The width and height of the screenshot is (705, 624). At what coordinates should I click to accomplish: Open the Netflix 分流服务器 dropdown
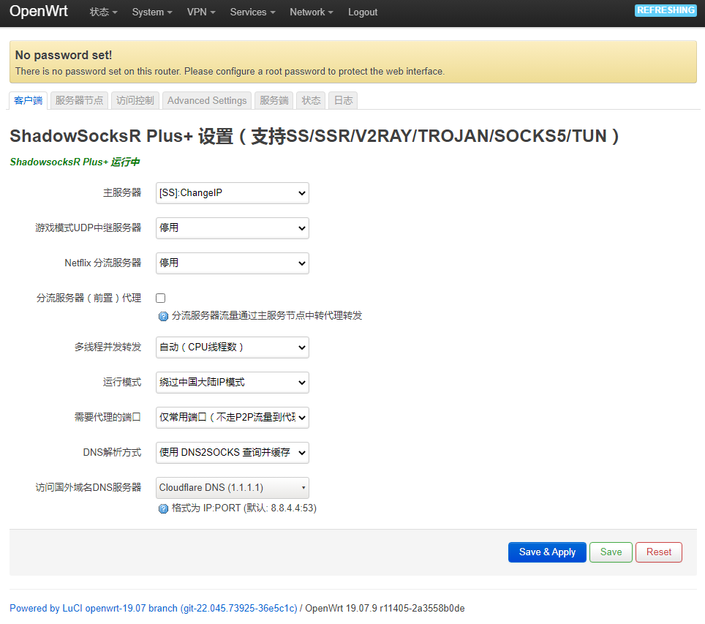click(x=232, y=263)
